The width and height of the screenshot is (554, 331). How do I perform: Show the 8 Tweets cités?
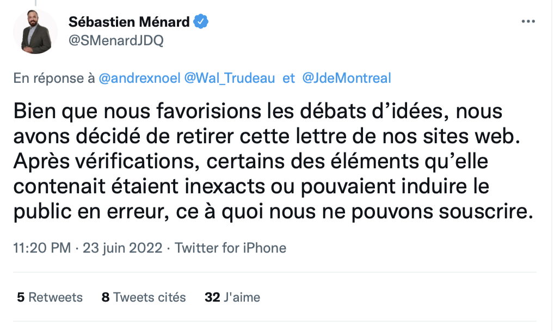144,297
